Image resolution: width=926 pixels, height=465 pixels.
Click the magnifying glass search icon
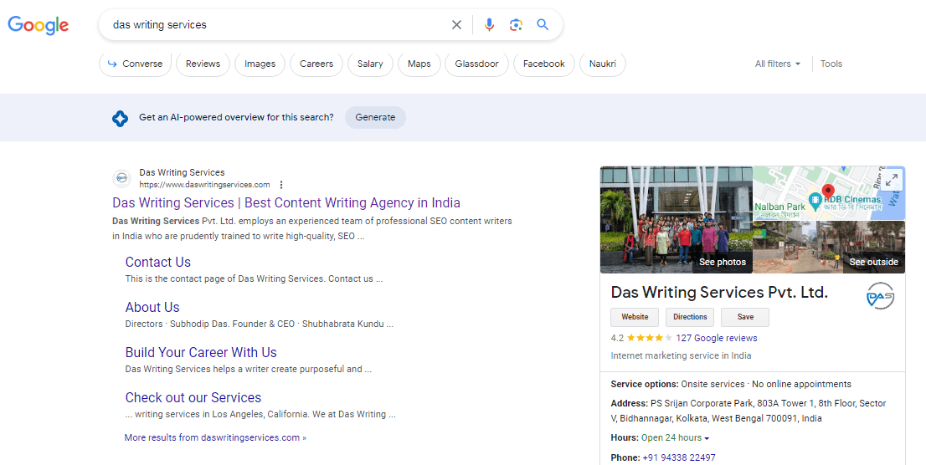(x=543, y=25)
